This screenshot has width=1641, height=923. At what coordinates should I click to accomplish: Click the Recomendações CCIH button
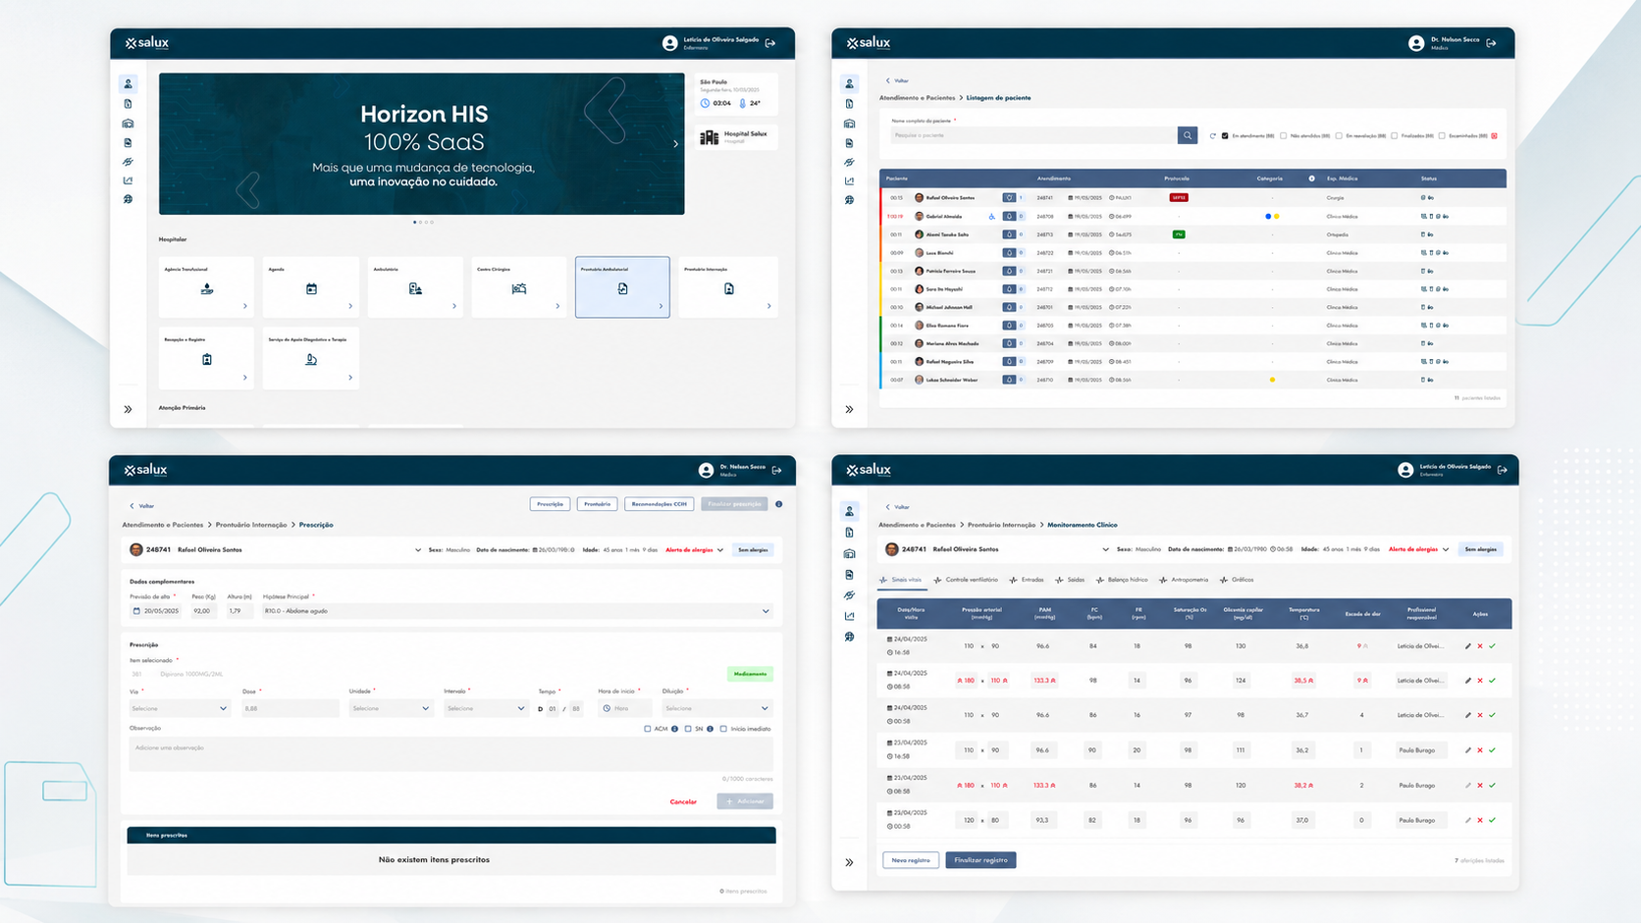click(660, 504)
